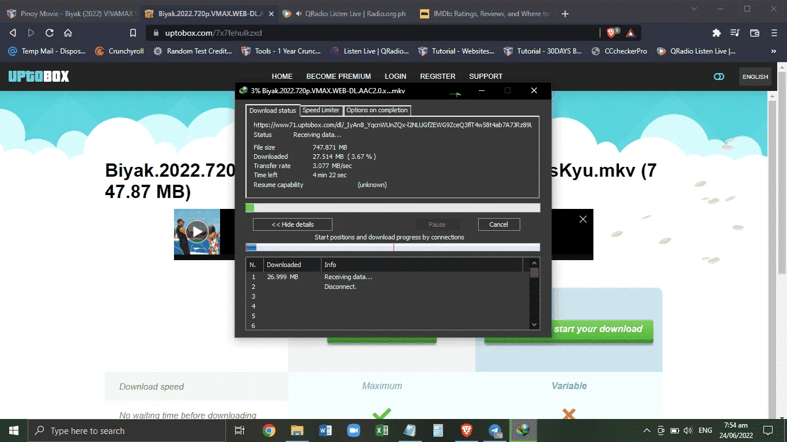Click the connections list scrollbar down arrow
The width and height of the screenshot is (787, 442).
[535, 325]
